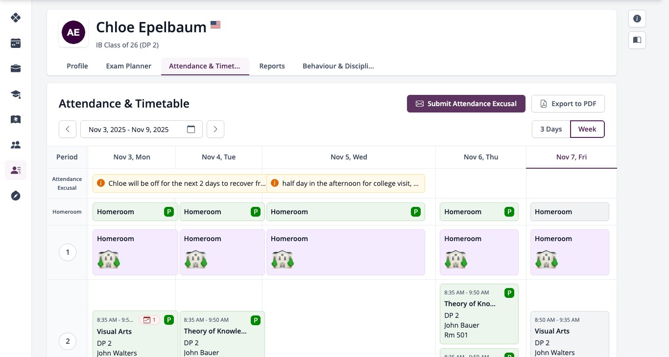Select Nov 7, Fri column header
This screenshot has width=669, height=357.
point(572,157)
